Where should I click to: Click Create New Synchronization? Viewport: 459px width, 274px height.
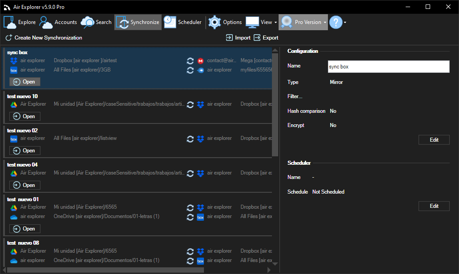tap(43, 38)
